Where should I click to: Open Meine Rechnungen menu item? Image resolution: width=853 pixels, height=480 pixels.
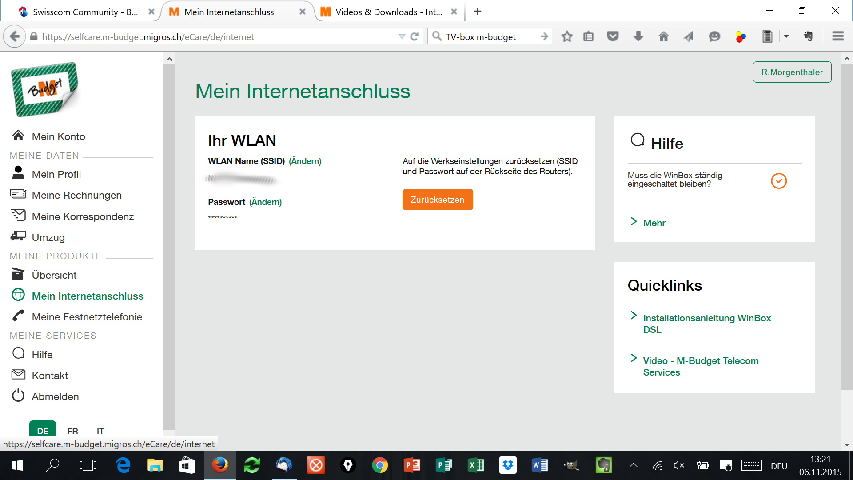(76, 195)
